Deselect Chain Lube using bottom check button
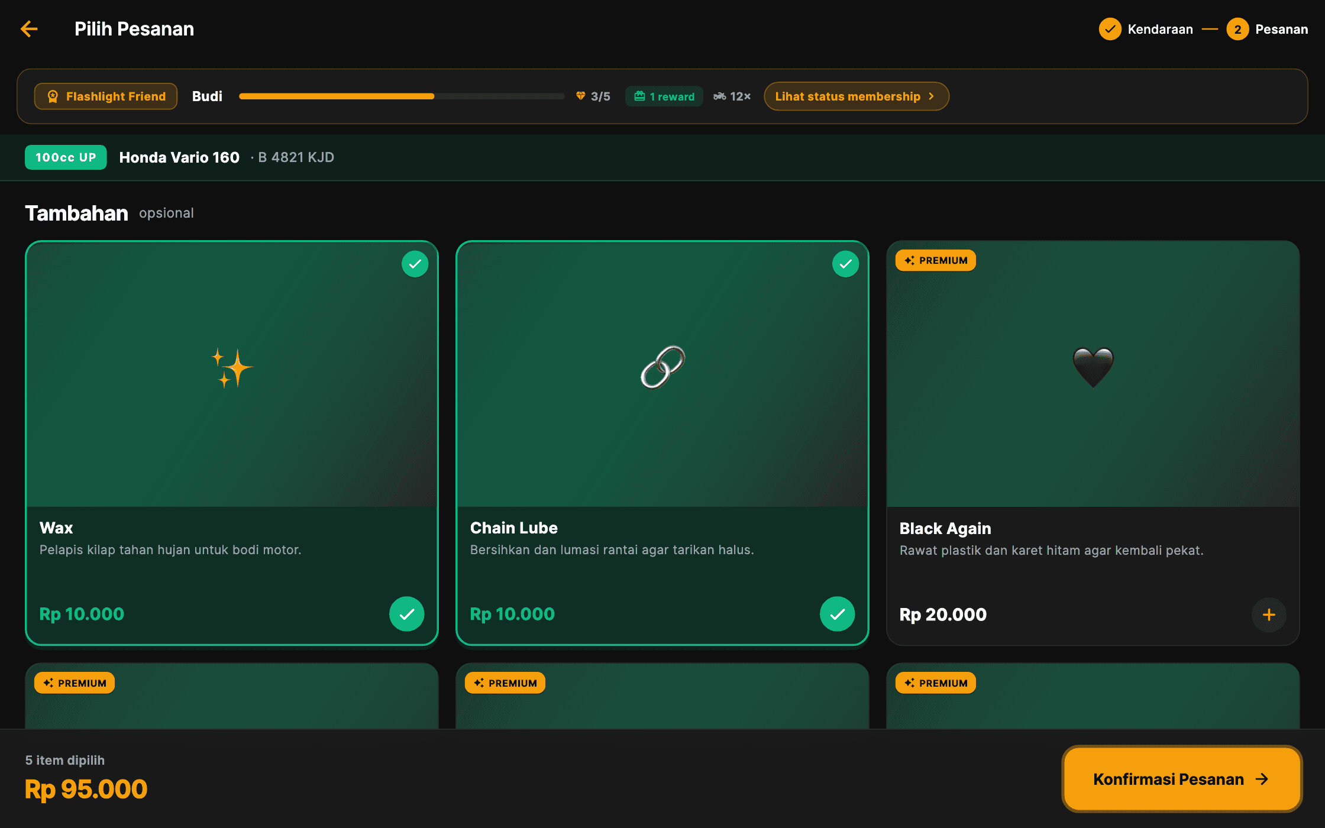The height and width of the screenshot is (828, 1325). tap(838, 614)
